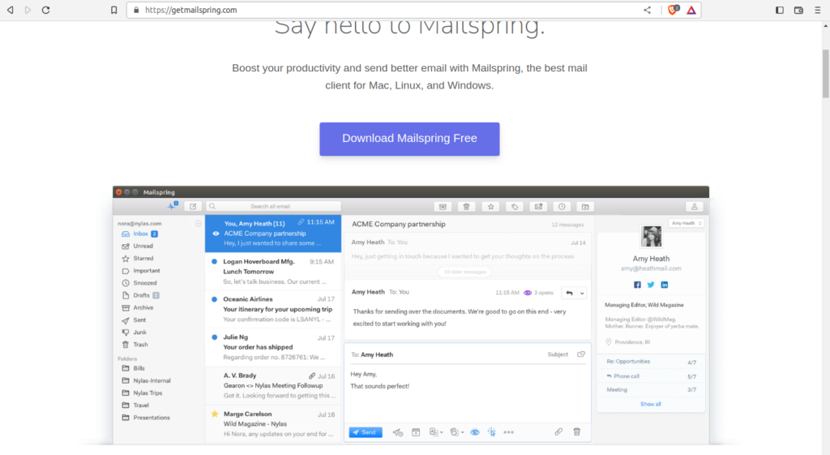Viewport: 830px width, 455px height.
Task: Click the reply arrow button
Action: click(569, 293)
